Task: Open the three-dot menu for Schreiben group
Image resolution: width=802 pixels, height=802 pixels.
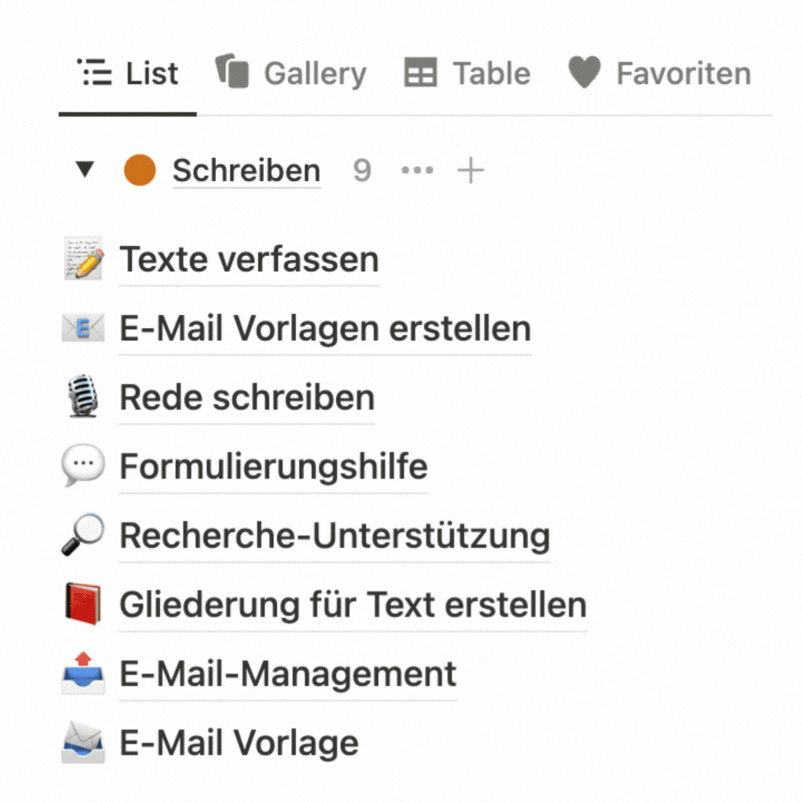Action: click(417, 171)
